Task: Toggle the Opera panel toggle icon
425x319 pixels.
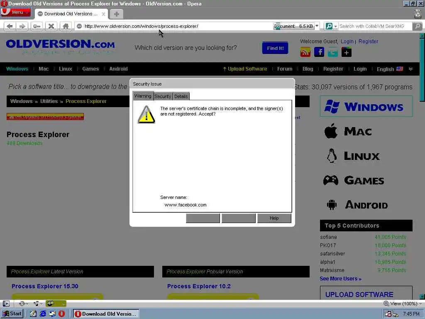Action: point(6,304)
